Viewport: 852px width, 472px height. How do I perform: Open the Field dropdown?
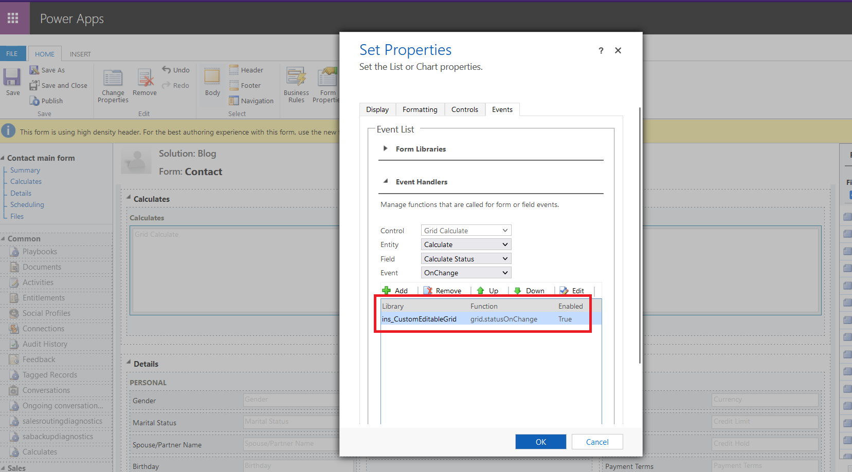pyautogui.click(x=466, y=259)
